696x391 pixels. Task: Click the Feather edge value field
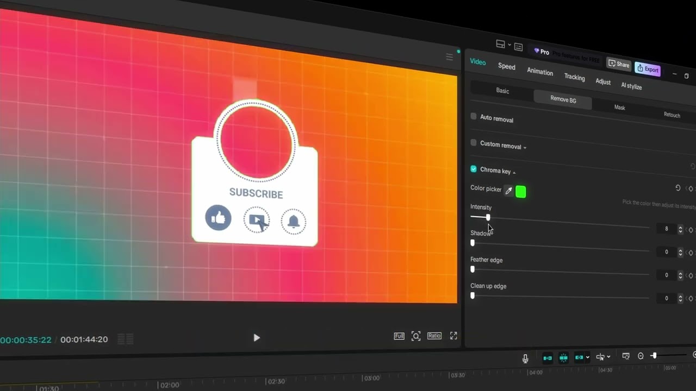pyautogui.click(x=666, y=275)
